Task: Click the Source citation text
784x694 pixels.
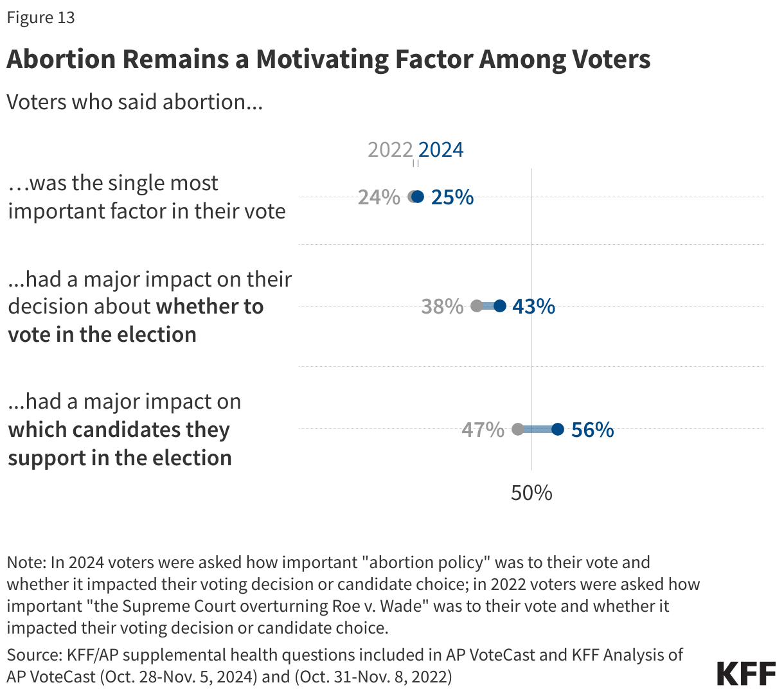Action: pos(345,666)
